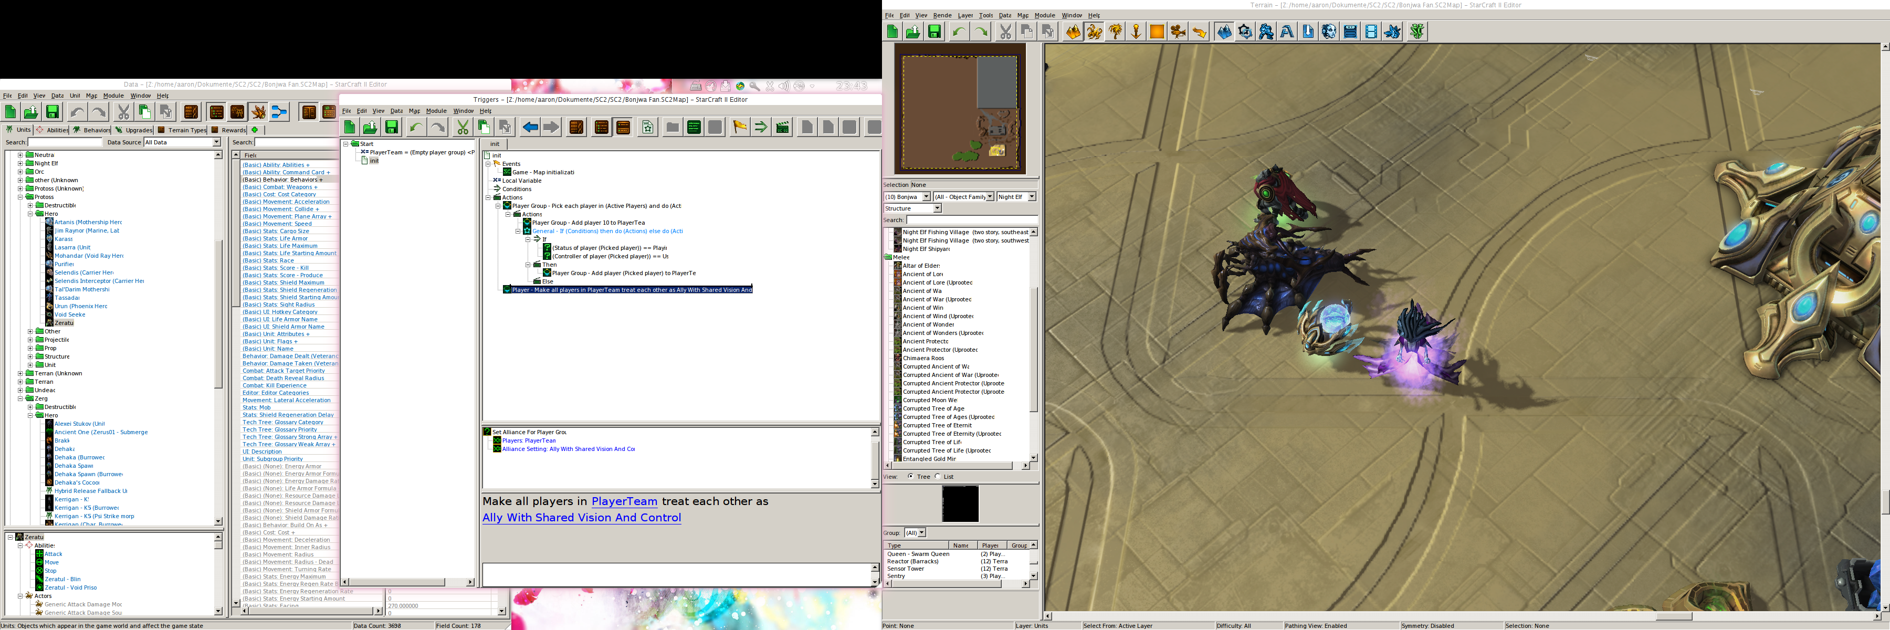Collapse the Start folder in Triggers list
The height and width of the screenshot is (630, 1890).
coord(345,144)
